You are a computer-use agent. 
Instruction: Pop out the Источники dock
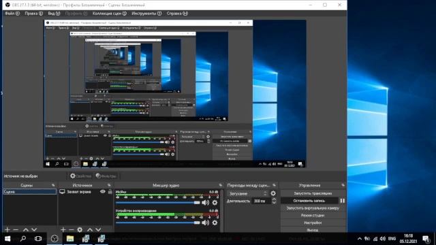109,185
